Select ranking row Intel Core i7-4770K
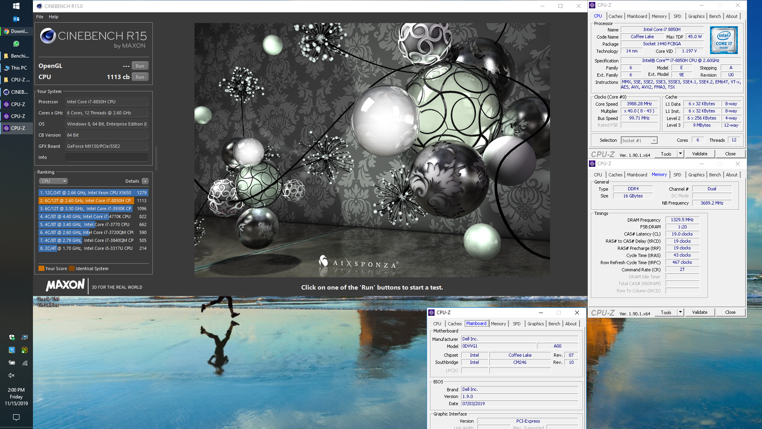Image resolution: width=762 pixels, height=429 pixels. [x=93, y=216]
